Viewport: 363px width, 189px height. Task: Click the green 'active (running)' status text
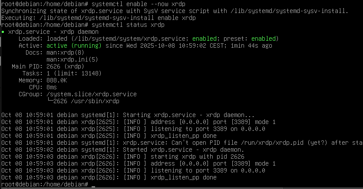click(75, 46)
